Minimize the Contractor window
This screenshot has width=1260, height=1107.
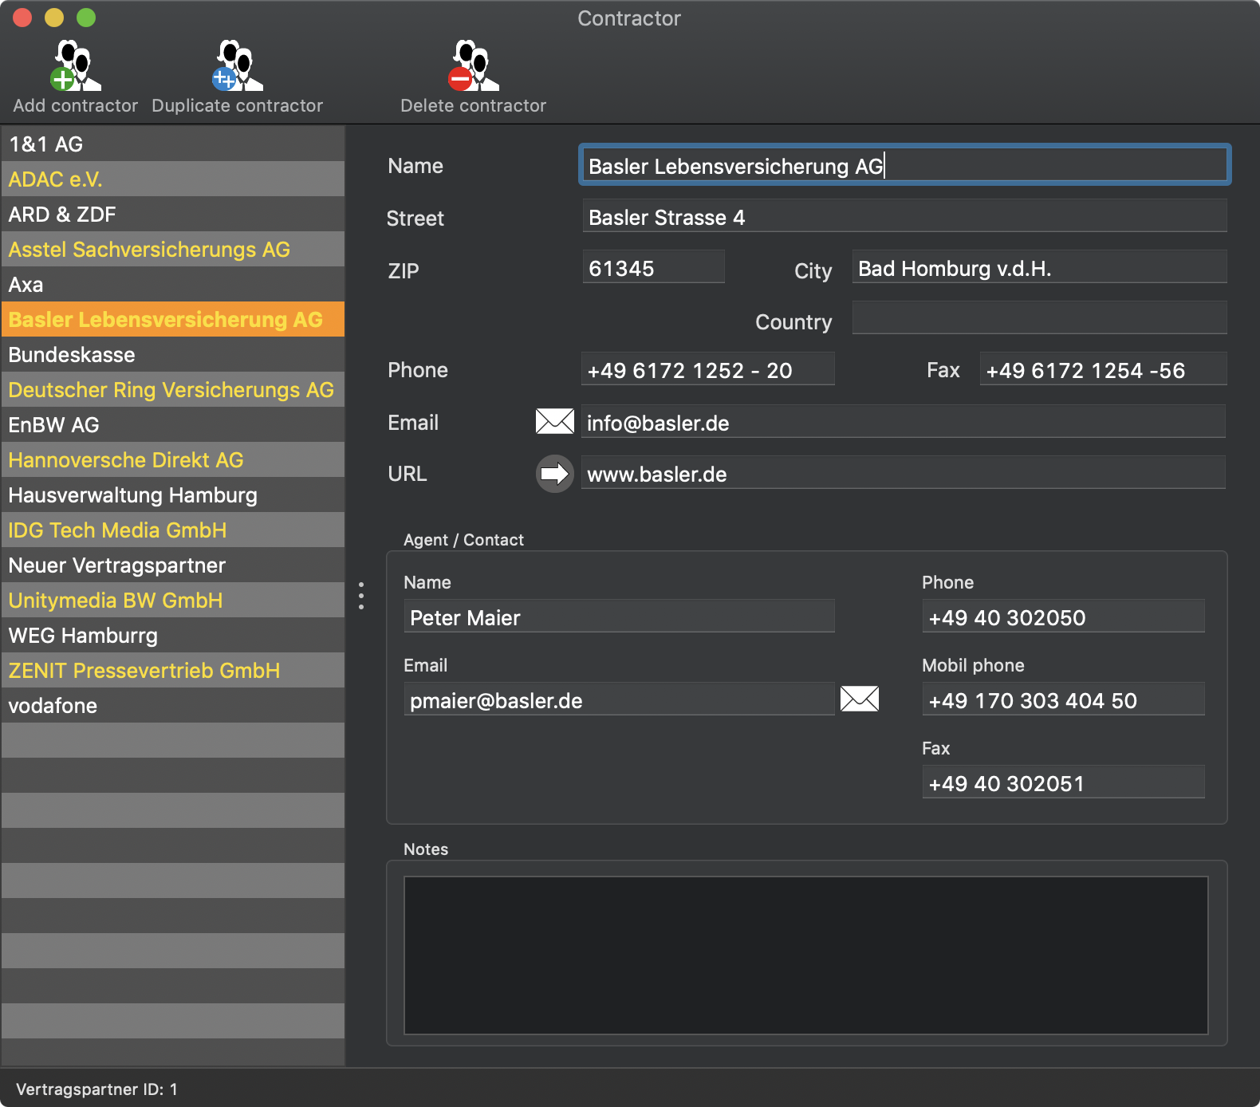(54, 18)
